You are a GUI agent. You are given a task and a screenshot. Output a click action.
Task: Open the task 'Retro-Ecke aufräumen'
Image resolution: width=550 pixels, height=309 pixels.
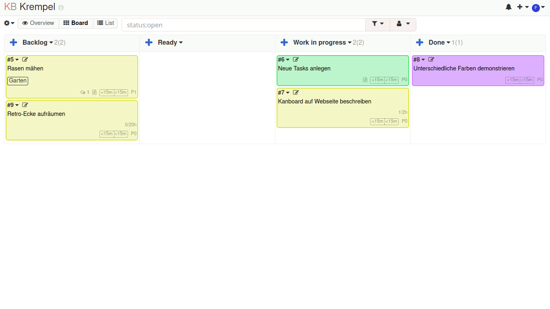click(36, 114)
